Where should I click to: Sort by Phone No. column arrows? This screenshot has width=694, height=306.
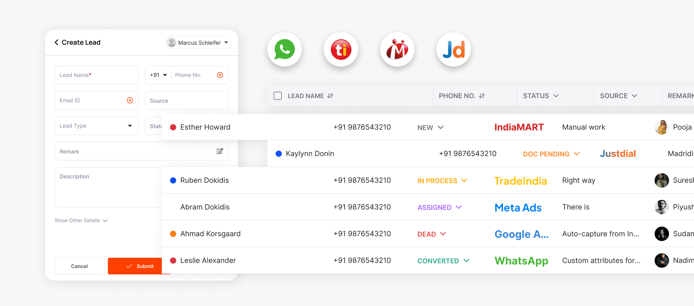(482, 96)
